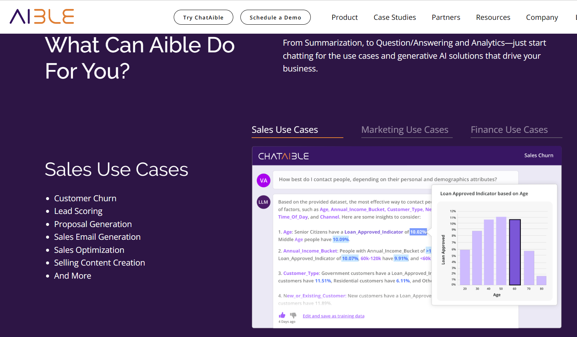The height and width of the screenshot is (337, 577).
Task: Click the Sales Churn label in chat header
Action: click(x=538, y=156)
